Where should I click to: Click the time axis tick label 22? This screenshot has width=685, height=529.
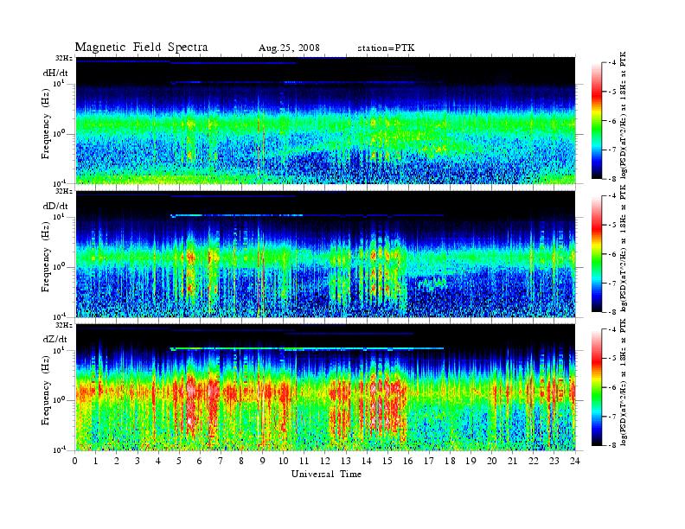(533, 461)
